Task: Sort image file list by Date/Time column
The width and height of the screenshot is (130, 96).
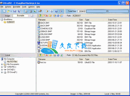Action: [112, 20]
